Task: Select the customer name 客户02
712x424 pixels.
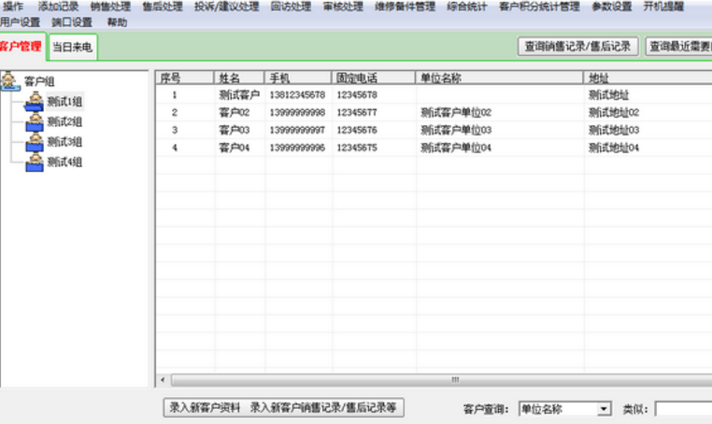Action: [x=235, y=113]
